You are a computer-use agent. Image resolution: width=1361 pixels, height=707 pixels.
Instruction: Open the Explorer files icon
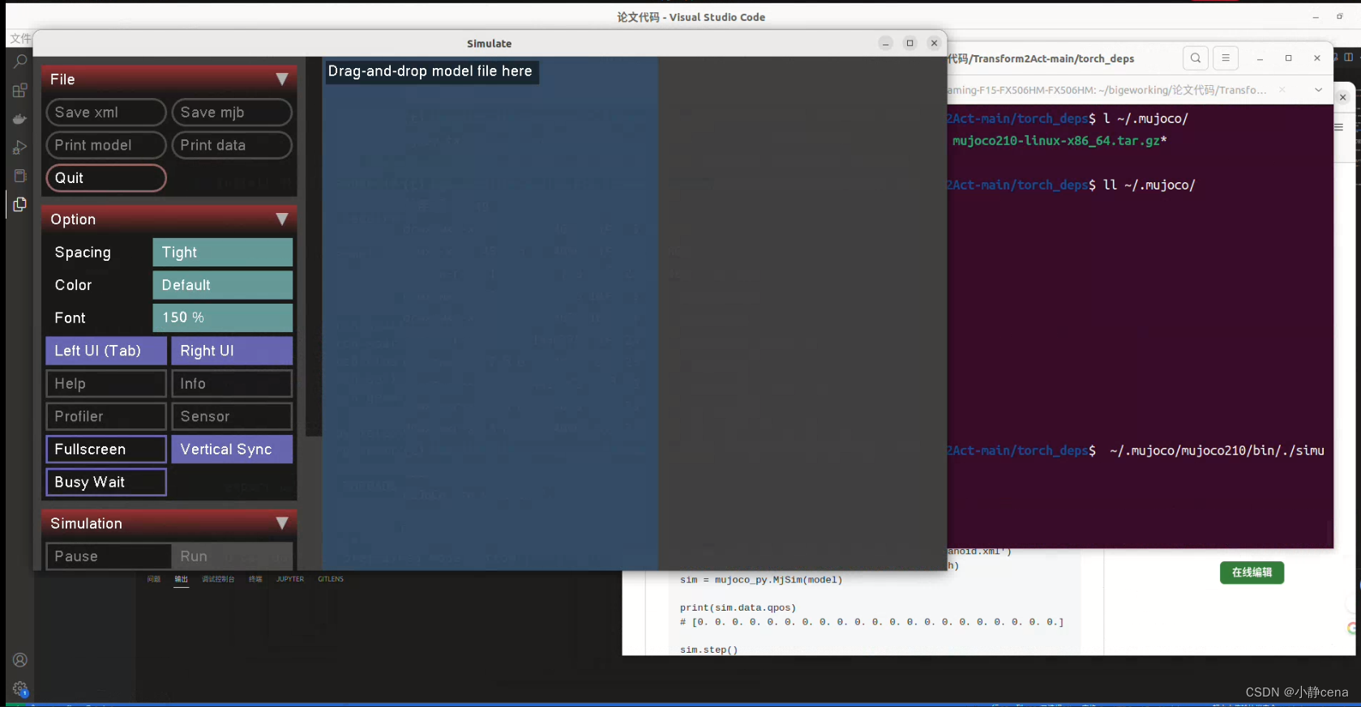[20, 204]
